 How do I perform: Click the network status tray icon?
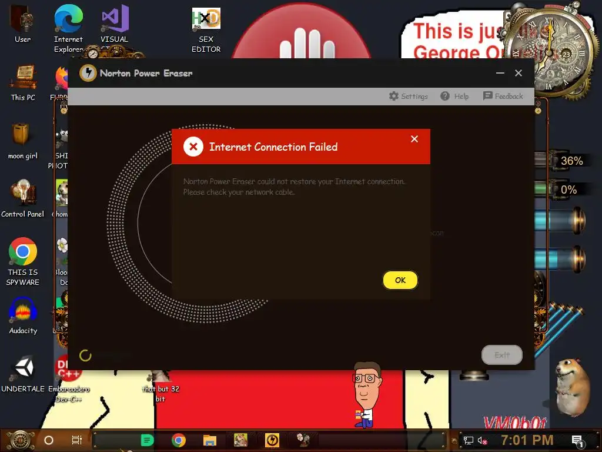tap(469, 440)
